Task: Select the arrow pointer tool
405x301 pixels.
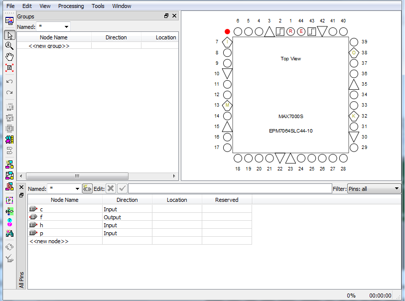Action: point(10,35)
